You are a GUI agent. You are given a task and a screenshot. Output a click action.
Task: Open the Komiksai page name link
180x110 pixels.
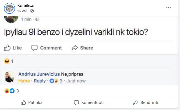tap(26, 5)
